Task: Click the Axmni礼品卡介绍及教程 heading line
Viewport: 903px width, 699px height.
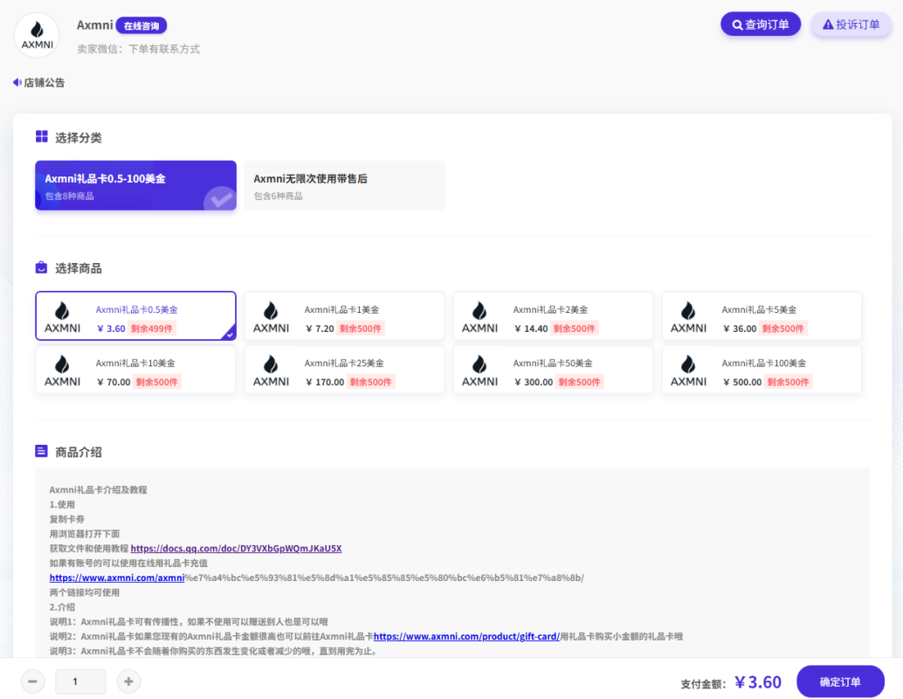Action: pos(98,490)
